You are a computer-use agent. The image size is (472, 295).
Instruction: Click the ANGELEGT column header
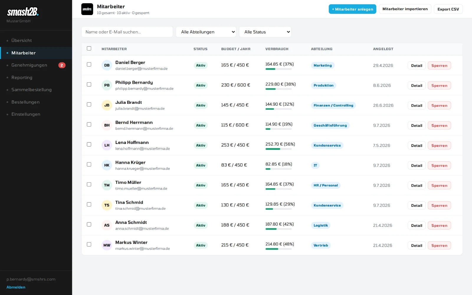[383, 49]
